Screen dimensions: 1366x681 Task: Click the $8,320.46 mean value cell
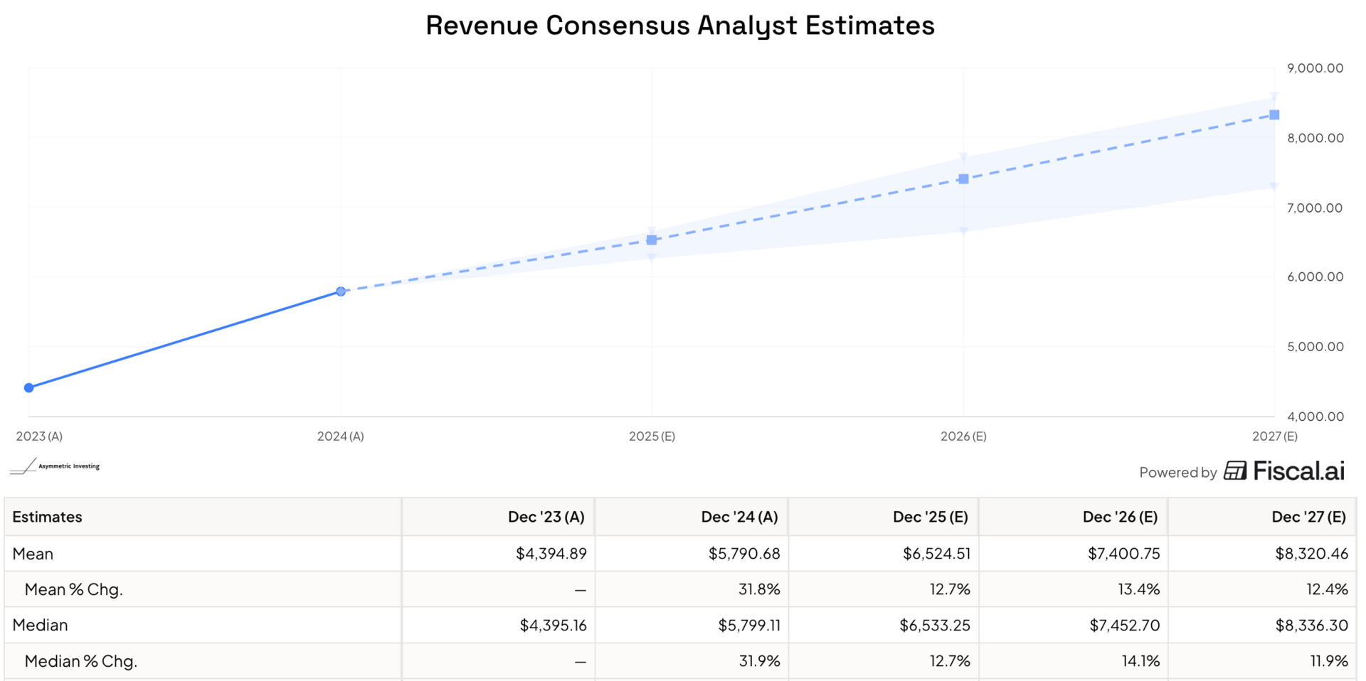1311,554
